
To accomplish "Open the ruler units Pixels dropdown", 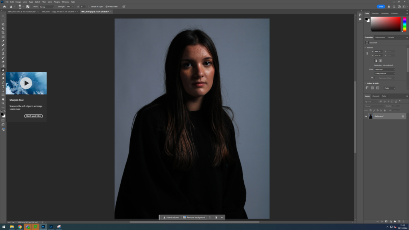I will pyautogui.click(x=389, y=88).
